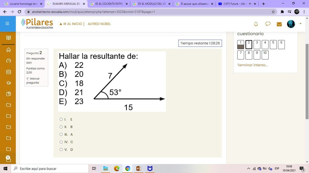Expand the hamburger menu at top left
309x173 pixels.
[x=8, y=23]
